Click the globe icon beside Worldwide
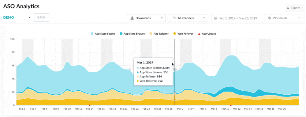 (x=269, y=18)
